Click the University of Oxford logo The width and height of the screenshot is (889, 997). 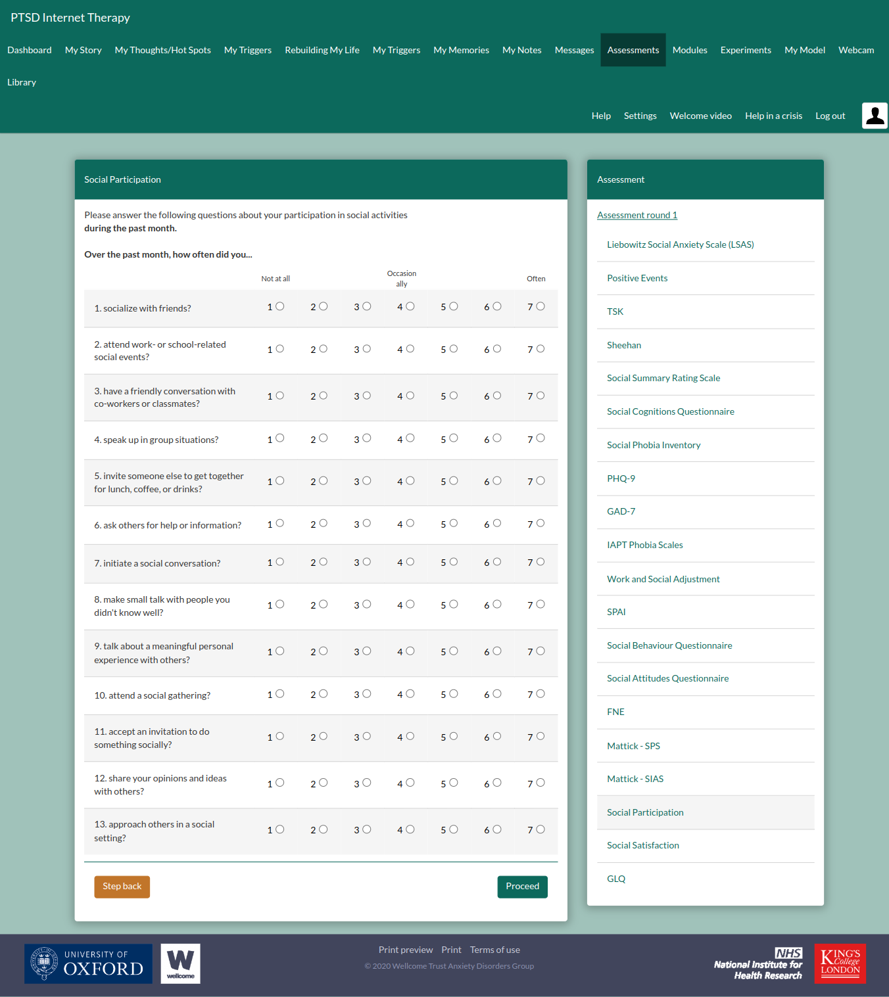click(x=88, y=963)
